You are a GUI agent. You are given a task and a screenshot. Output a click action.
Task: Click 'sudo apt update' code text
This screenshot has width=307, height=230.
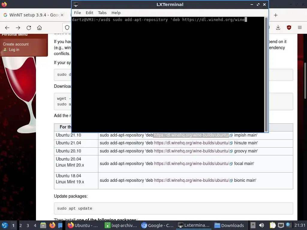pyautogui.click(x=75, y=208)
